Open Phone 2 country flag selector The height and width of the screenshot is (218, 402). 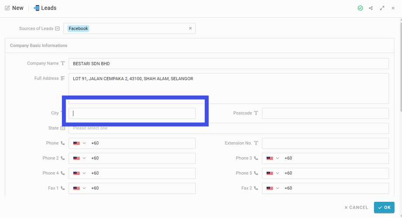[x=79, y=158]
